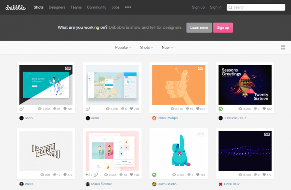Screen dimensions: 291x190
Task: Expand the Popular sort dropdown
Action: point(123,47)
